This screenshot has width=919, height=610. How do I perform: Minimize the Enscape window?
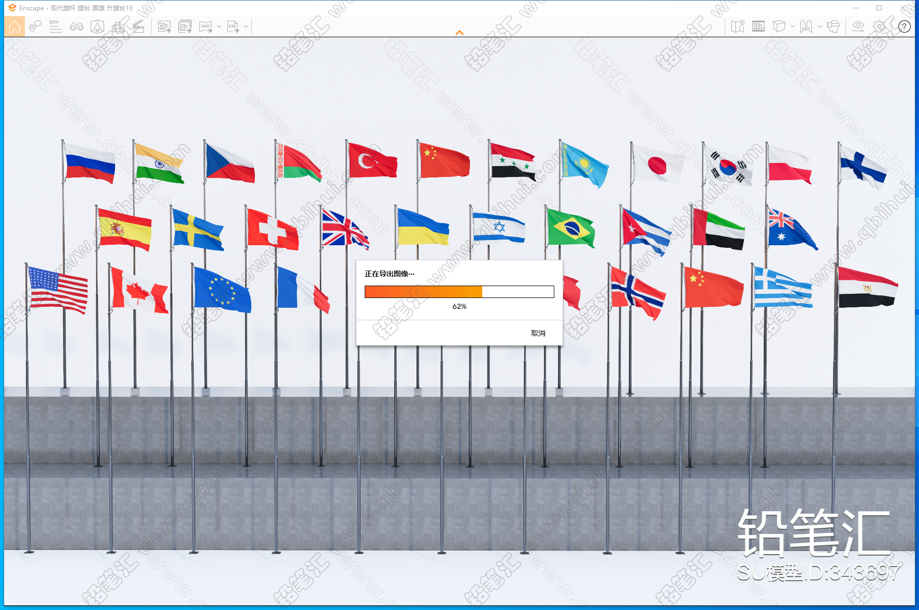pyautogui.click(x=856, y=8)
